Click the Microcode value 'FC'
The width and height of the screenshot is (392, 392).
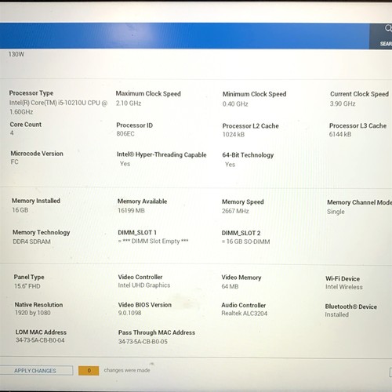14,162
